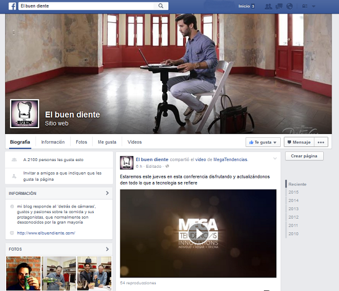
Task: Click the post author avatar thumbnail
Action: [127, 163]
